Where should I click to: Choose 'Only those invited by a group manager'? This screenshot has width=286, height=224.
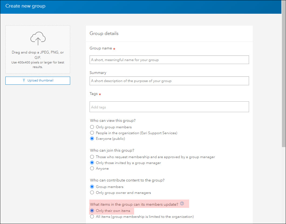92,163
